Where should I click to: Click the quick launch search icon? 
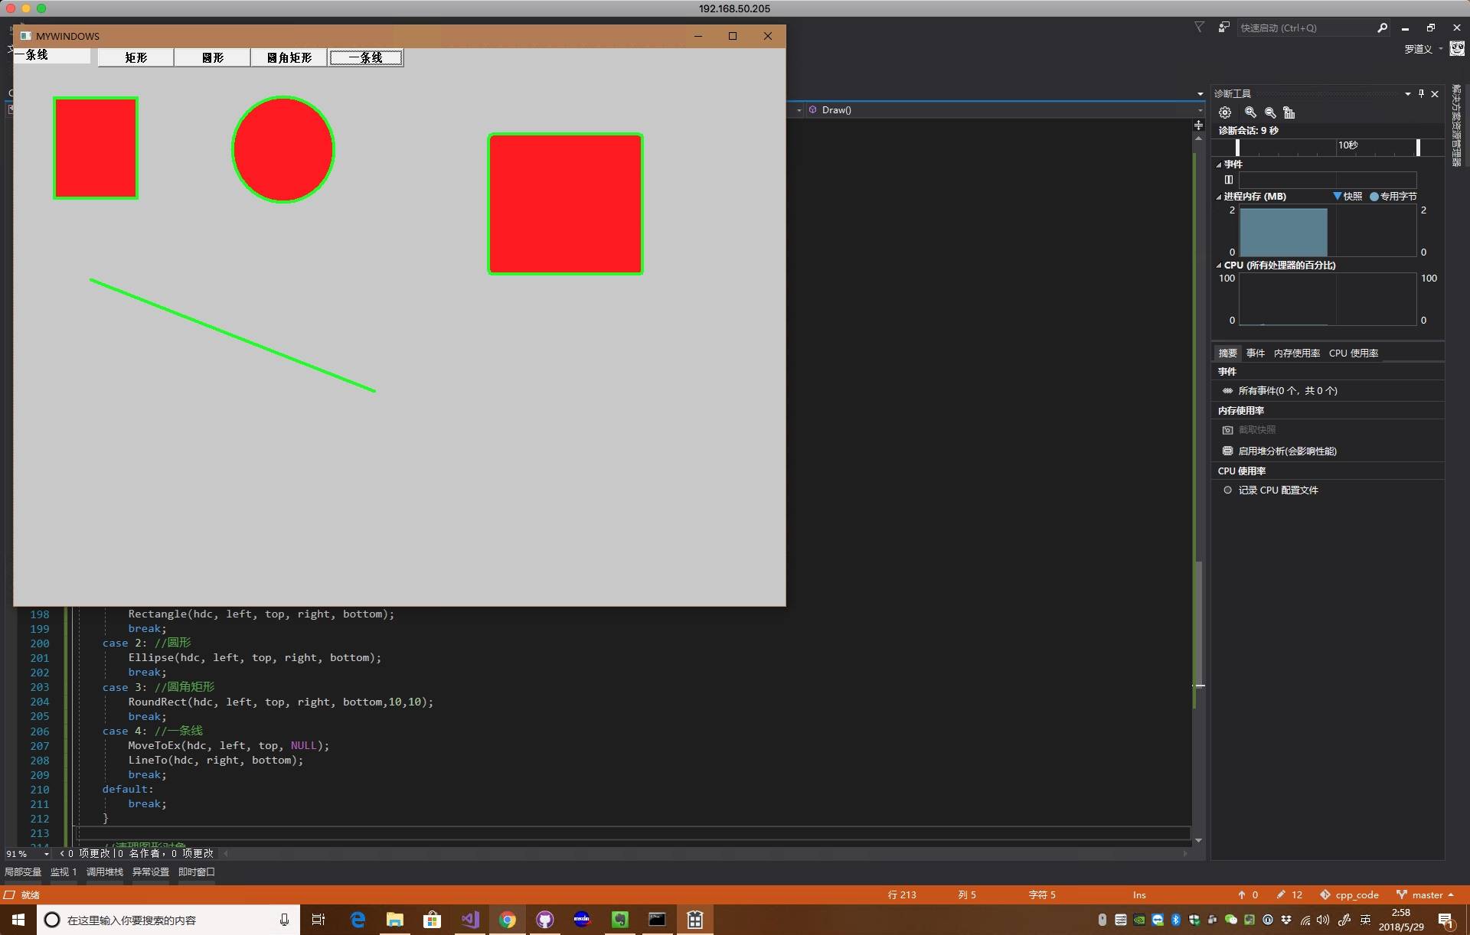tap(1382, 28)
